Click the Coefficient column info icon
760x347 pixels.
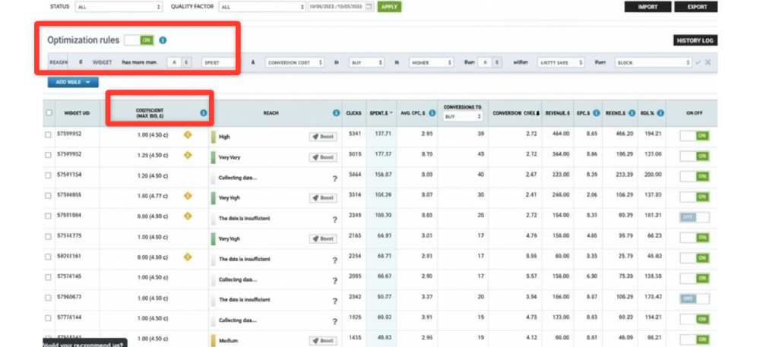[203, 113]
